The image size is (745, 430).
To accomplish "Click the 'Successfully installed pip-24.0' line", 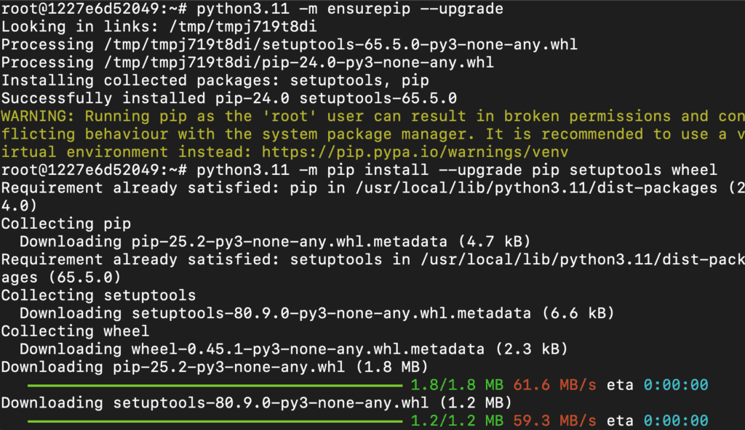I will 228,99.
